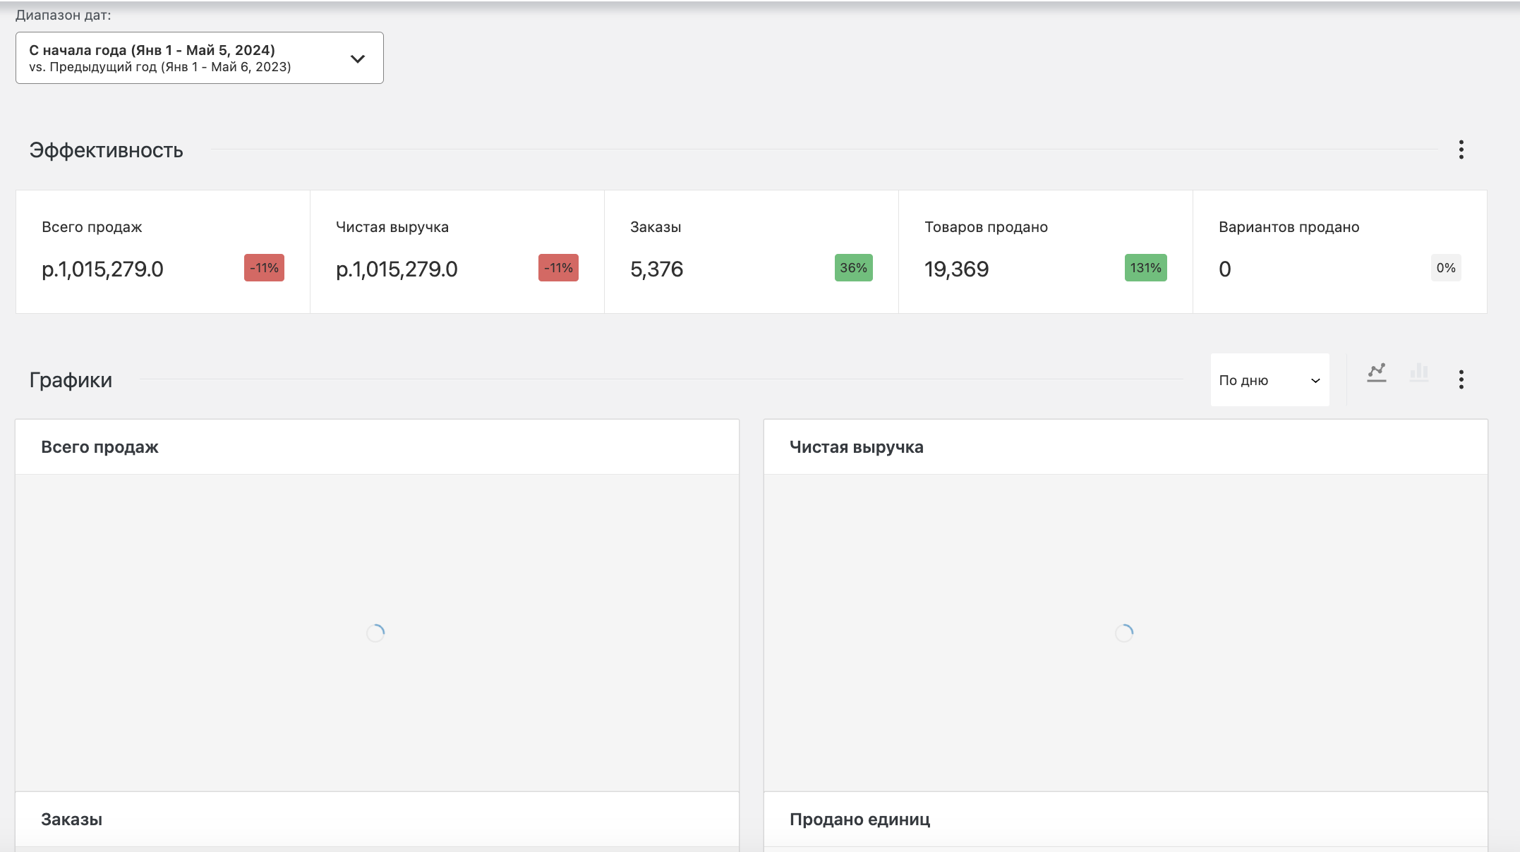Open the Чистая выручка summary card

[435, 251]
